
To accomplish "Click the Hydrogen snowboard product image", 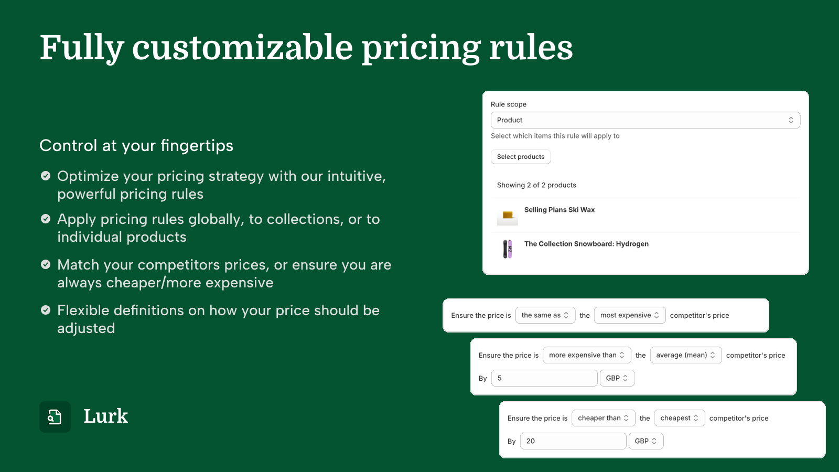I will pos(507,249).
